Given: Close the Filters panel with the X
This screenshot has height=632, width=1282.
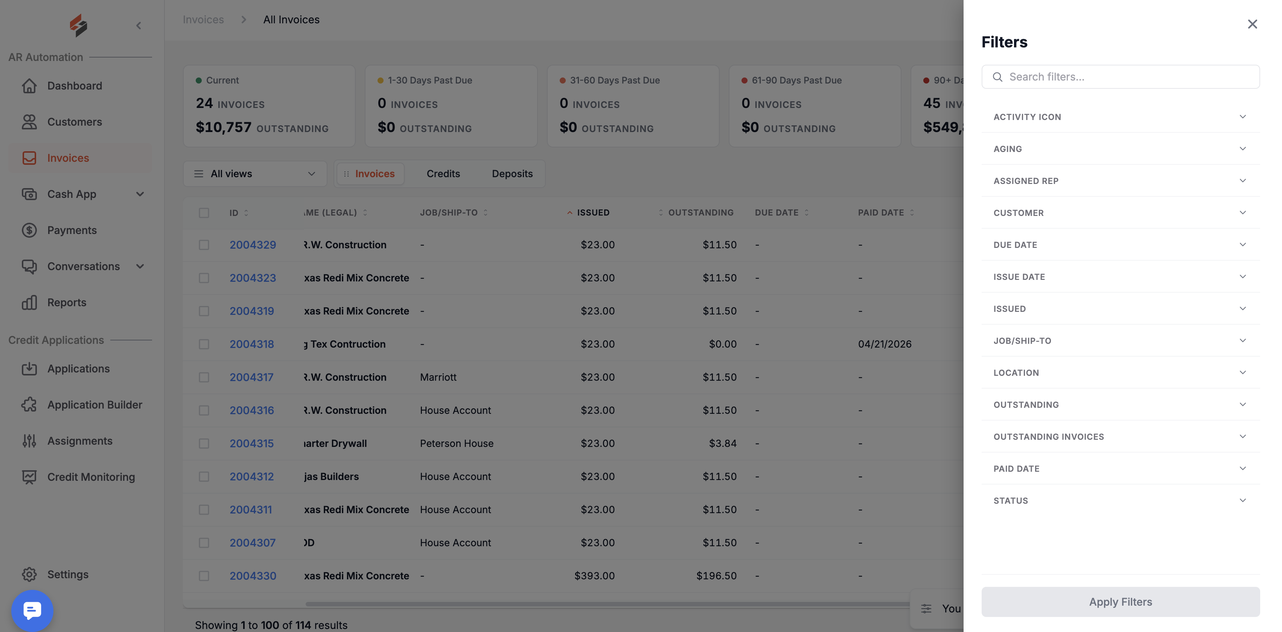Looking at the screenshot, I should pyautogui.click(x=1252, y=24).
